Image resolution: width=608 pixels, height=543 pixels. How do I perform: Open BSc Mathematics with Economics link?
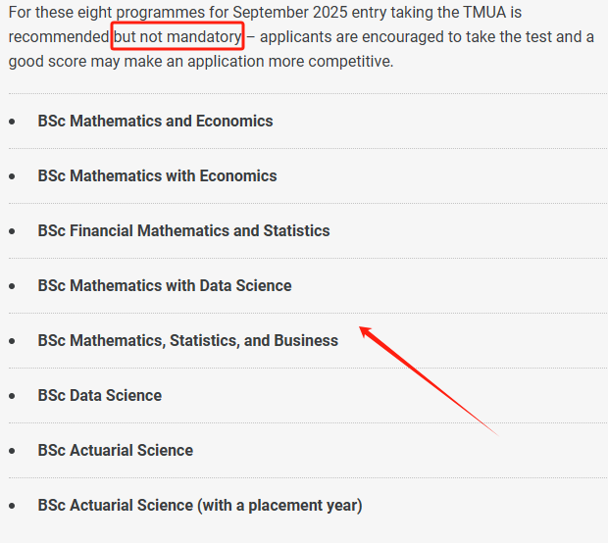[157, 176]
